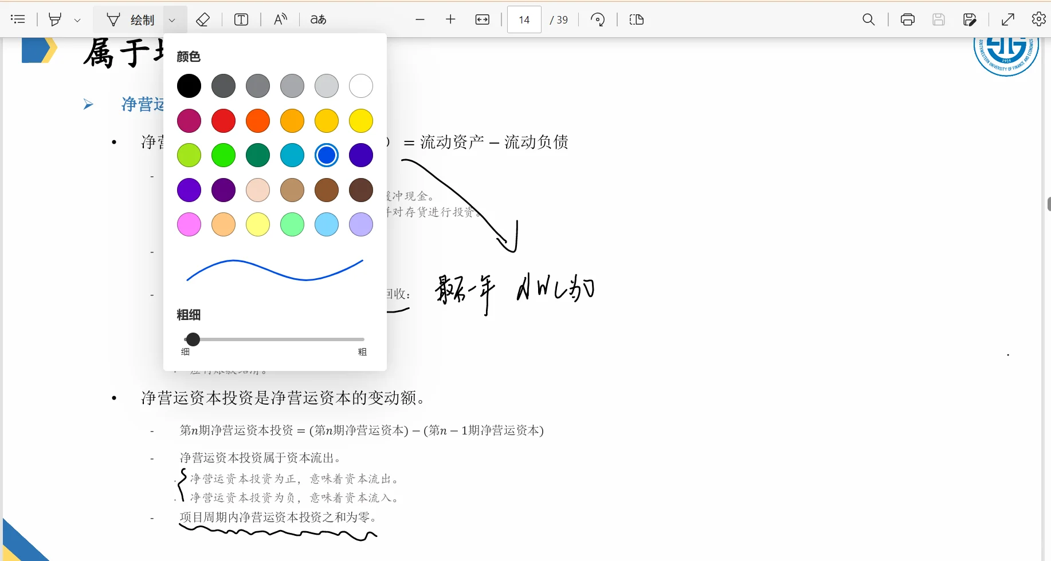Rotate the current page

598,19
